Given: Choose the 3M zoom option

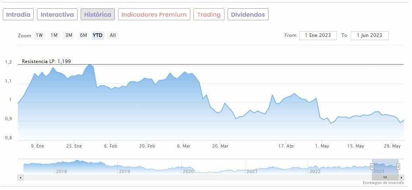Looking at the screenshot, I should click(69, 35).
